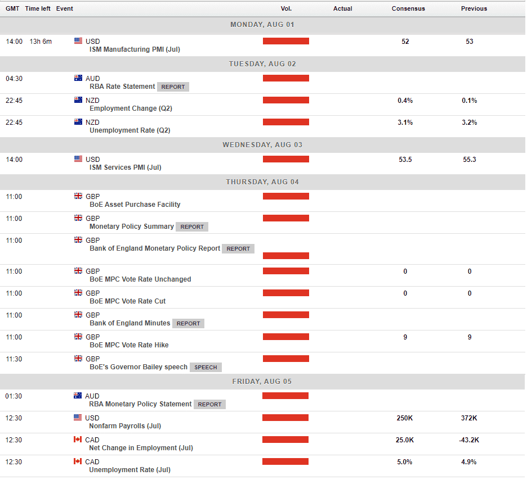Click the New Zealand flag for Employment Change
527x480 pixels.
pyautogui.click(x=78, y=100)
